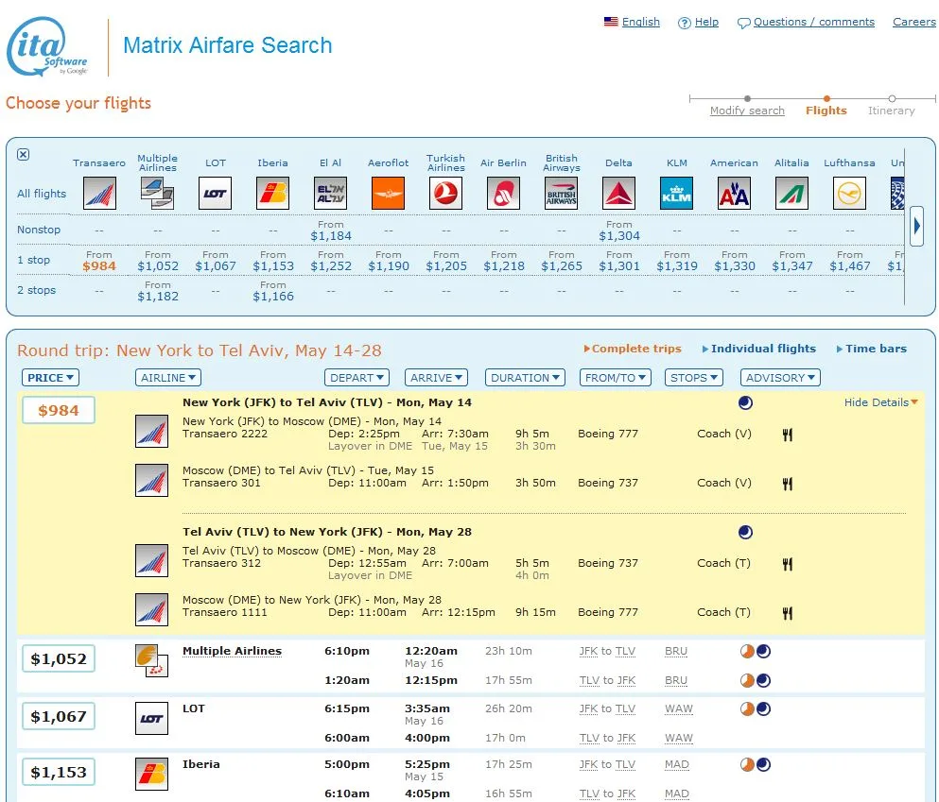
Task: Click the KLM blue logo
Action: click(677, 193)
